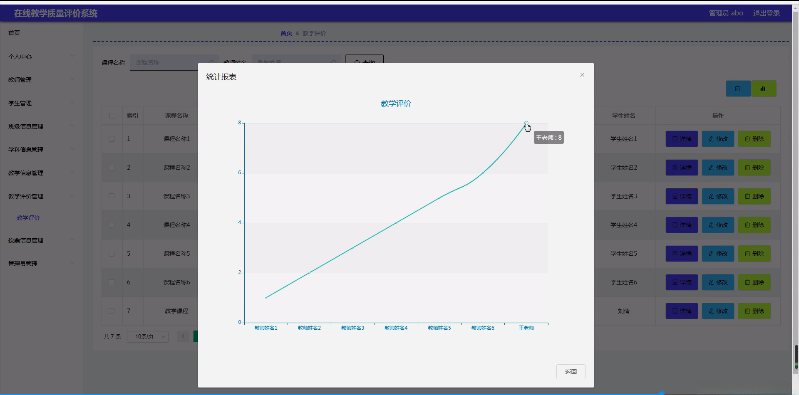Click the 修改 edit icon for 学生姓名3
799x395 pixels.
[717, 196]
